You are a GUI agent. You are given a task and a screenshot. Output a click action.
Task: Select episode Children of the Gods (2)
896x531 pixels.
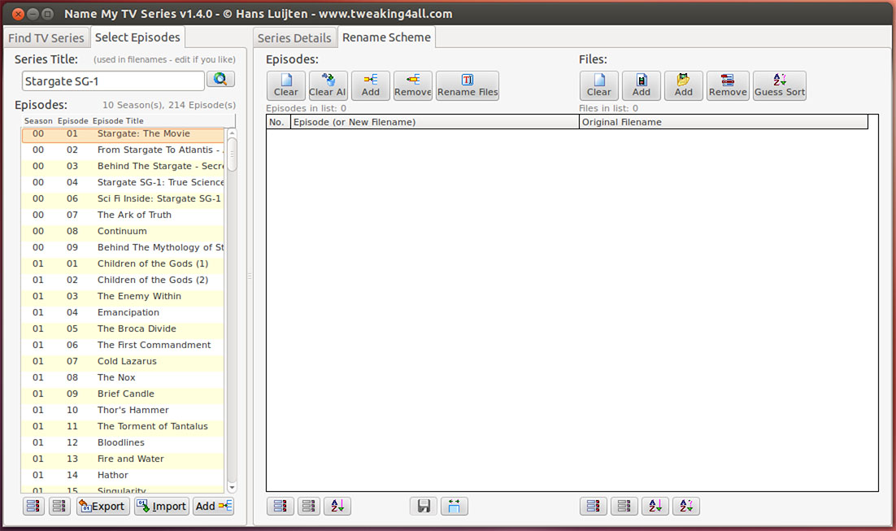[123, 280]
